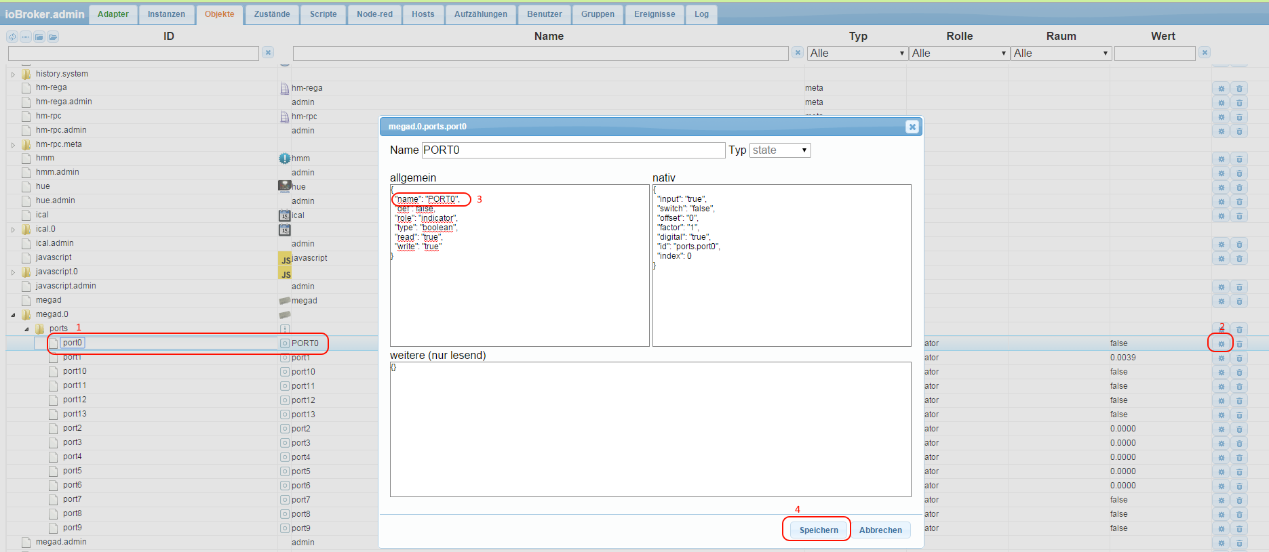
Task: Delete the port9 object
Action: tap(1239, 529)
